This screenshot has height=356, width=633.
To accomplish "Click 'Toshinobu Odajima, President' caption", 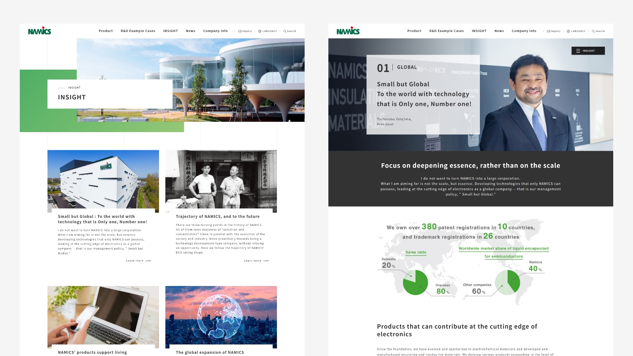I will (394, 121).
